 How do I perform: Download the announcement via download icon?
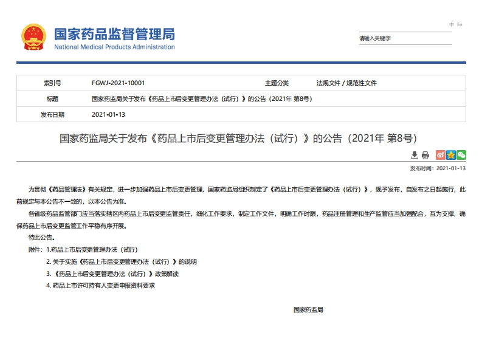coord(415,155)
